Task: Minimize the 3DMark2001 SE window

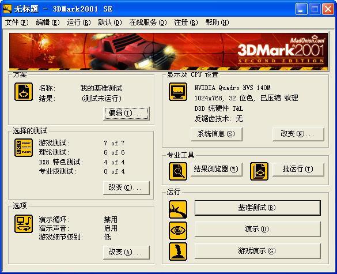Action: click(301, 9)
